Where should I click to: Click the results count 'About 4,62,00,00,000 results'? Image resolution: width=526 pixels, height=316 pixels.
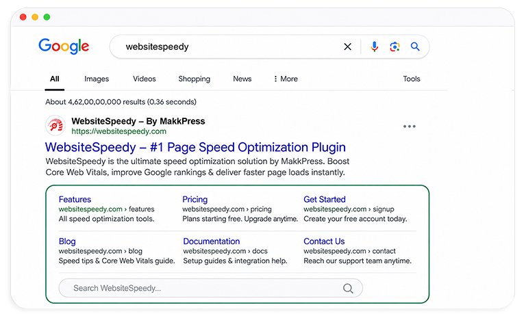pyautogui.click(x=95, y=102)
